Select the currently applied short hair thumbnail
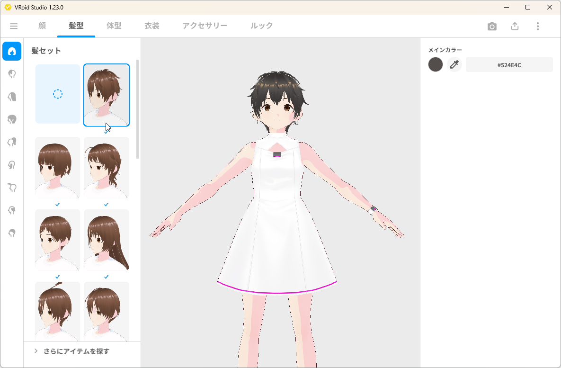The width and height of the screenshot is (561, 368). [106, 94]
